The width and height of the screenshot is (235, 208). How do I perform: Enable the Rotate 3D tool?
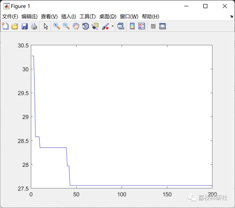[86, 26]
